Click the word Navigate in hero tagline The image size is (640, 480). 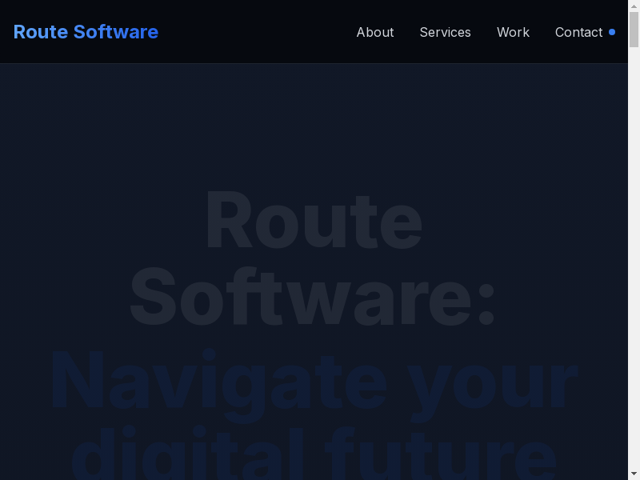tap(218, 382)
